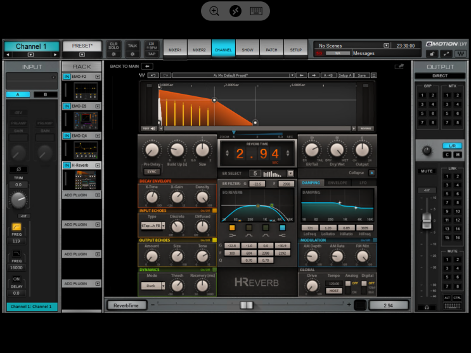Load the next preset with right arrow
Viewport: 471px width, 353px height.
314,75
